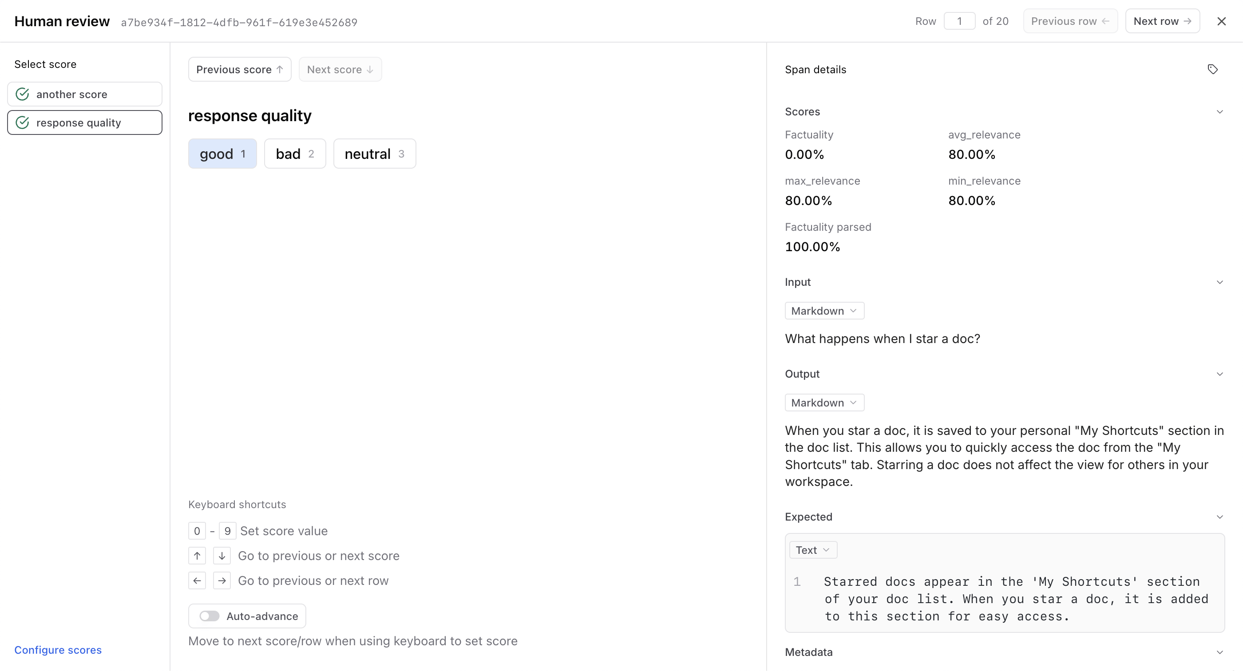Select the good score option
The height and width of the screenshot is (671, 1243).
(x=222, y=154)
